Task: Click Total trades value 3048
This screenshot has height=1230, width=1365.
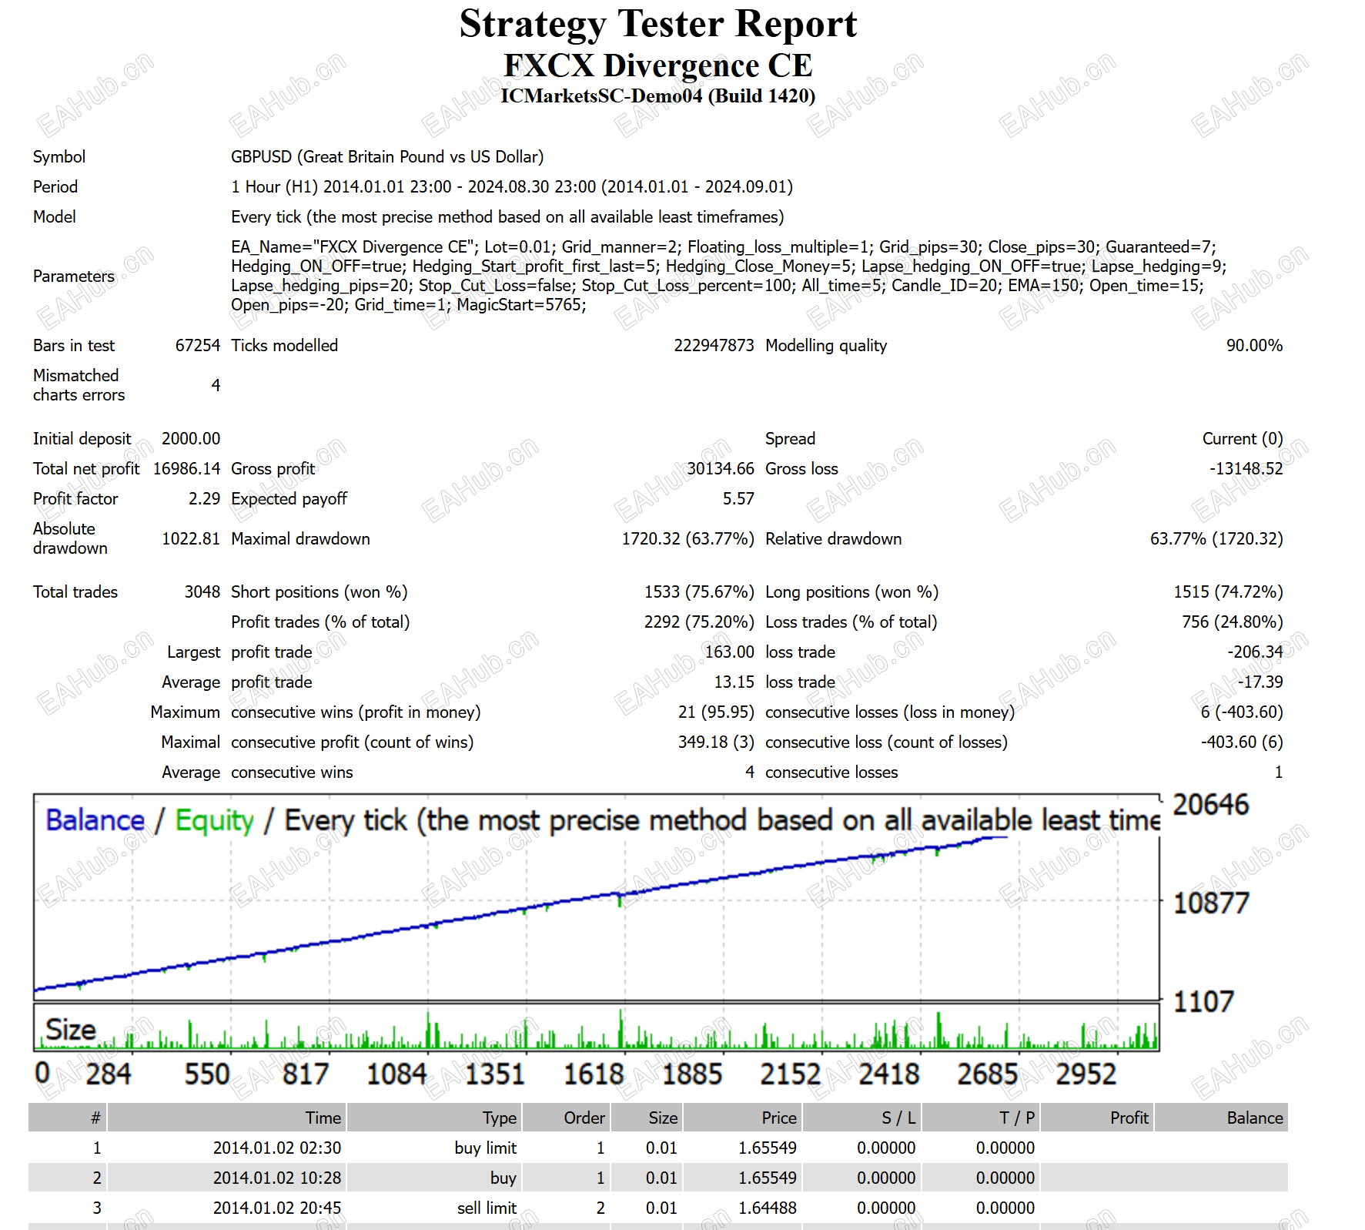Action: point(202,592)
